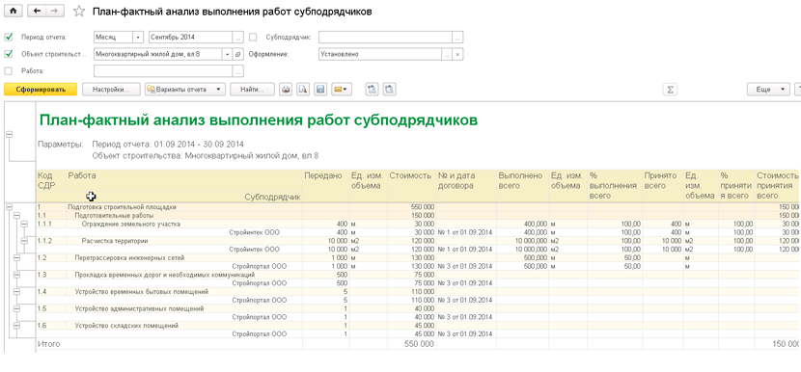Image resolution: width=801 pixels, height=372 pixels.
Task: Open the Варианты отчета dropdown
Action: click(185, 90)
